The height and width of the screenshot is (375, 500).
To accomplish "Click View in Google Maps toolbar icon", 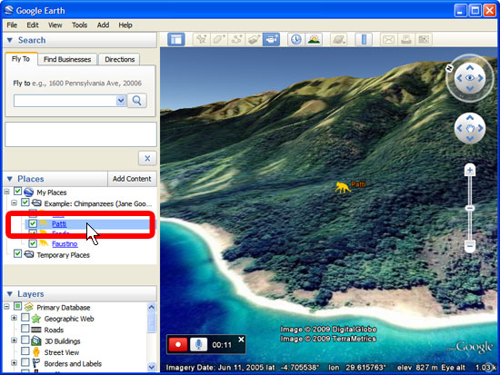I will pyautogui.click(x=424, y=40).
